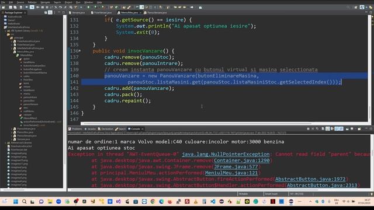Click the Terminate debug toolbar icon

coord(47,8)
